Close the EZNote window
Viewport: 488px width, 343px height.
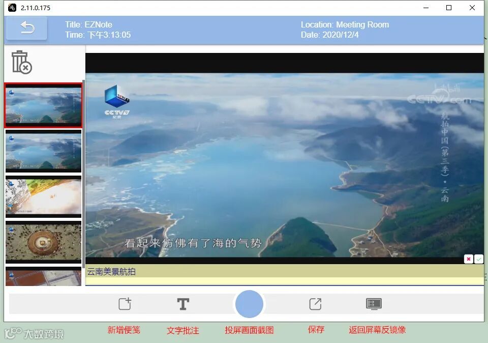(472, 8)
